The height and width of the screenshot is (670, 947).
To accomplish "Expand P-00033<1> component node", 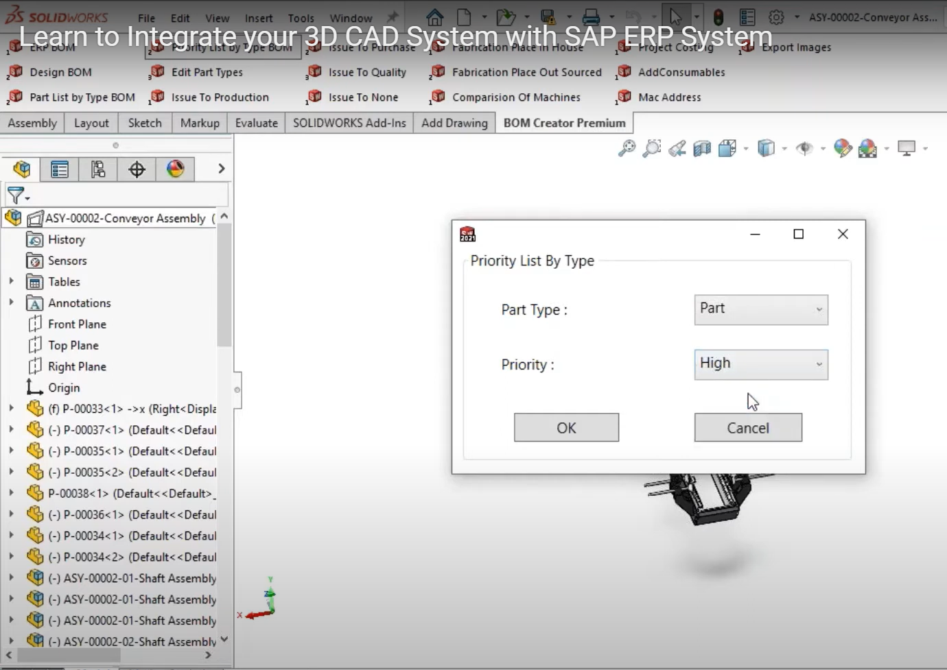I will click(11, 408).
